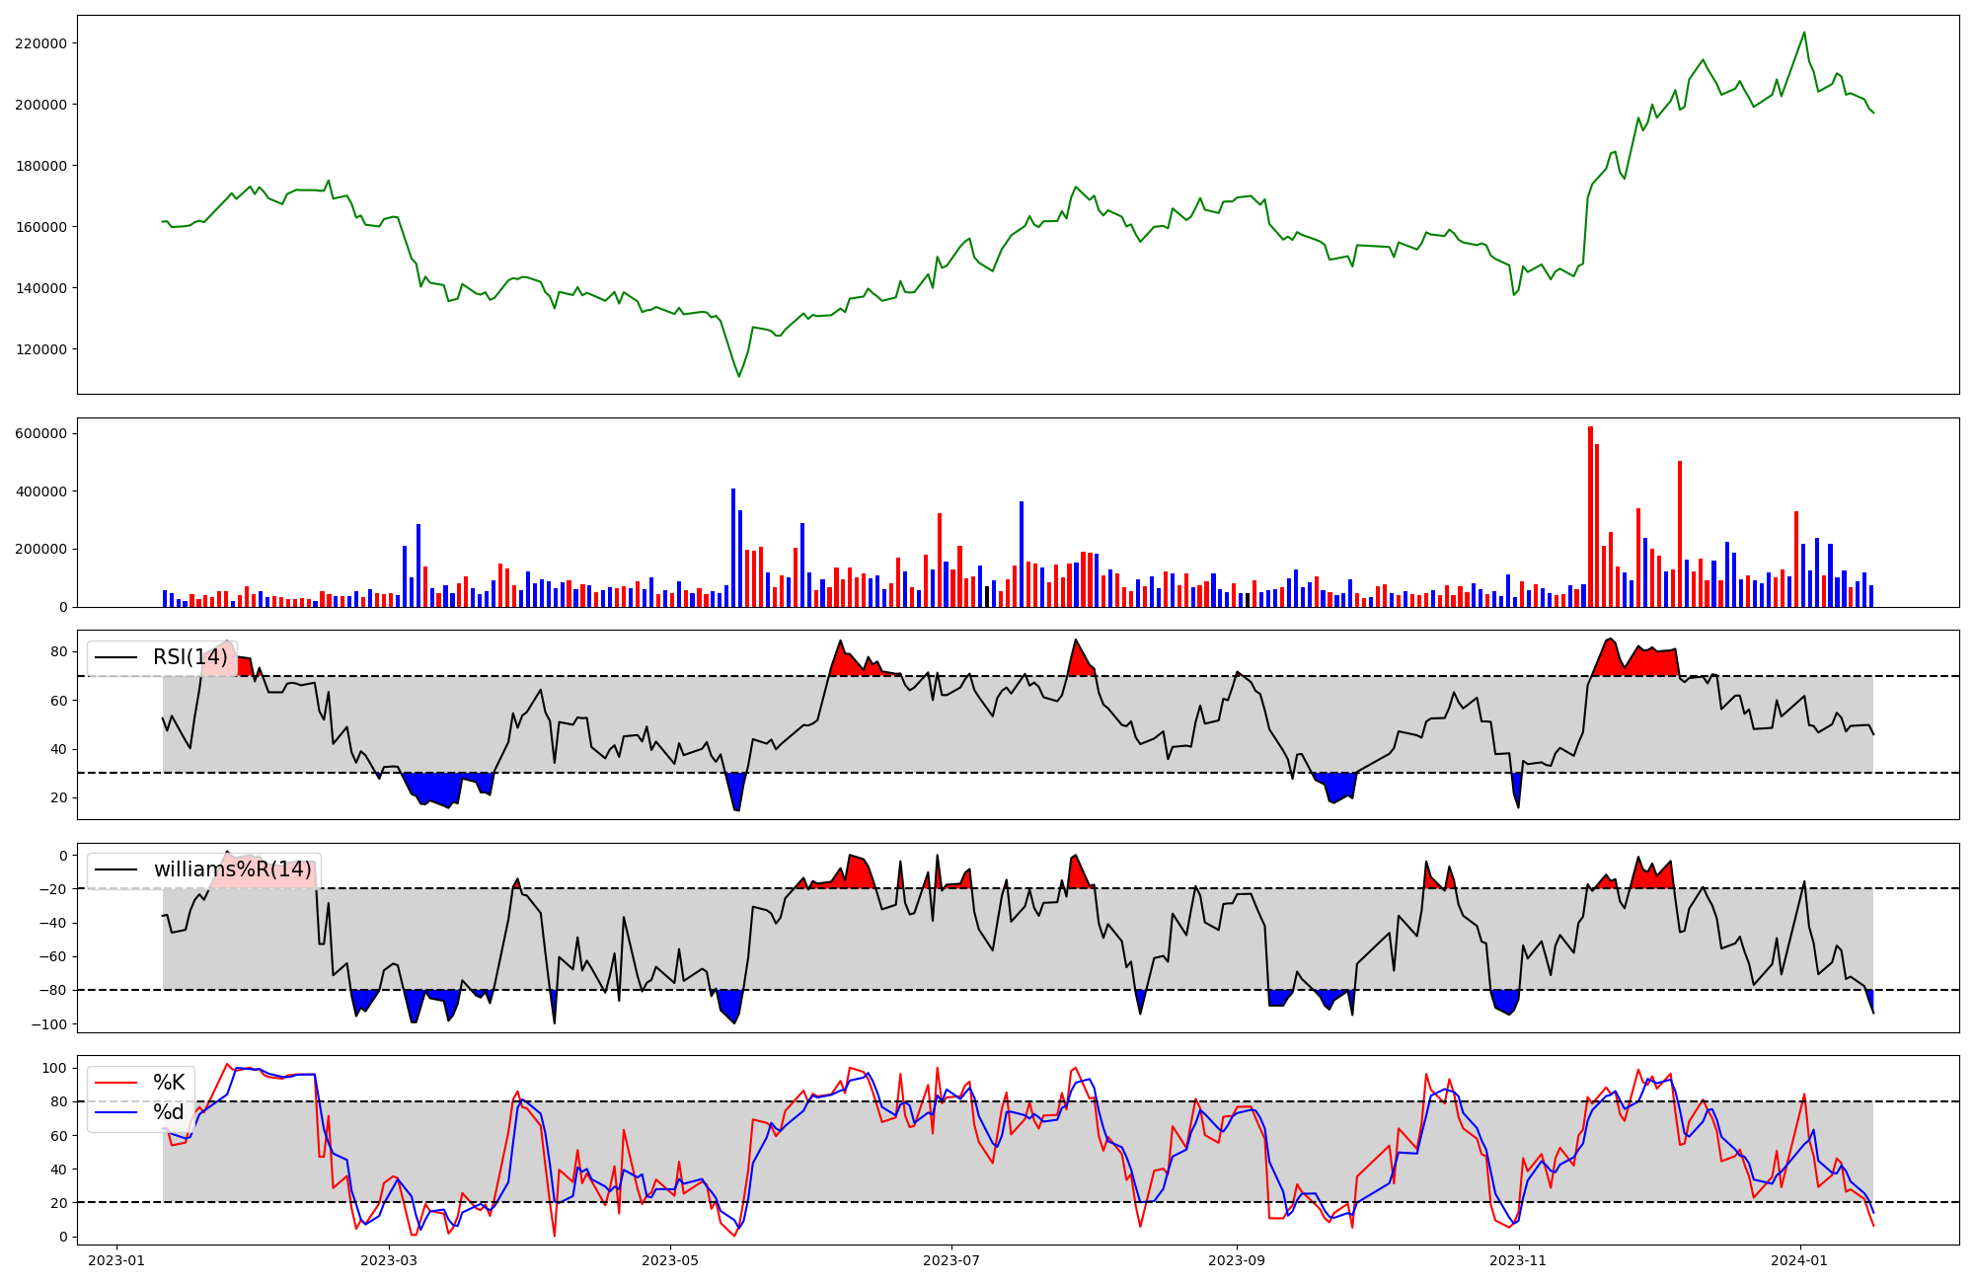Click the RSI(14) legend label
The image size is (1974, 1283).
[x=190, y=657]
